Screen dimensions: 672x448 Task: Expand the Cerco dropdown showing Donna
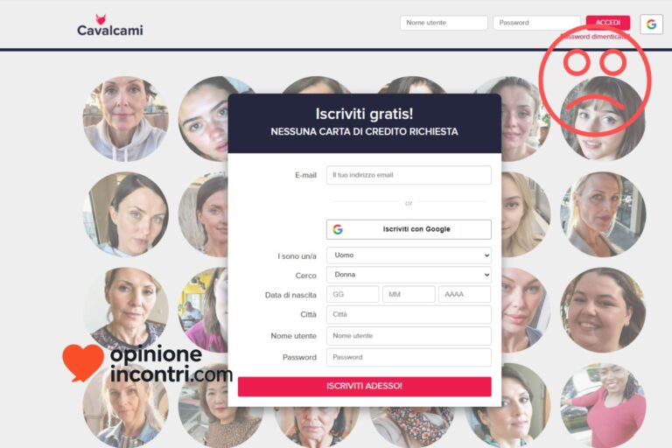click(x=409, y=275)
